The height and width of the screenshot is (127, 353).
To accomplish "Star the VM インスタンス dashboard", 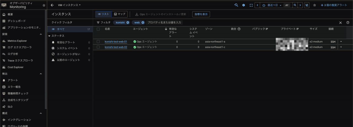I will 314,5.
